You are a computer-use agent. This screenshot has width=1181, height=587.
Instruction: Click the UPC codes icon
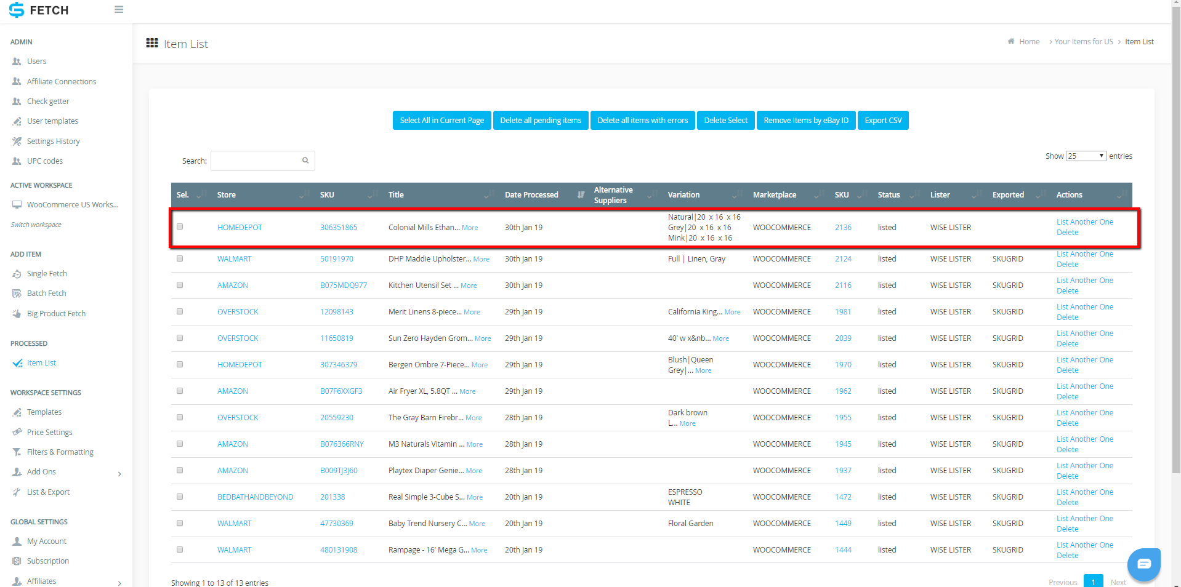pyautogui.click(x=17, y=161)
